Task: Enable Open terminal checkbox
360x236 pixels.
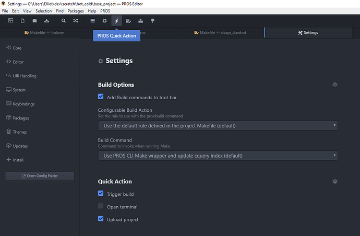Action: click(x=101, y=206)
